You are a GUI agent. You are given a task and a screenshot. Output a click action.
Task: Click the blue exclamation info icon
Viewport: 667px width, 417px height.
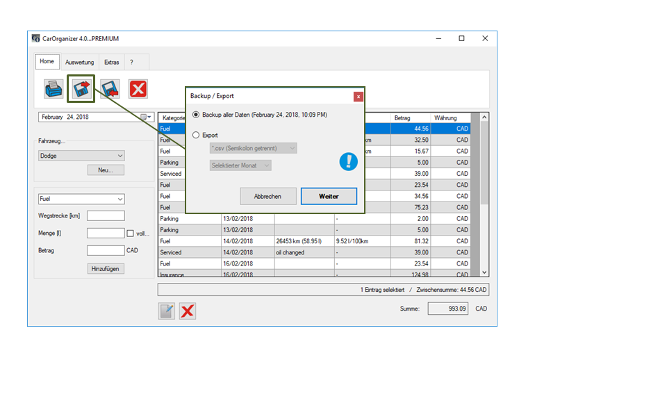[348, 161]
